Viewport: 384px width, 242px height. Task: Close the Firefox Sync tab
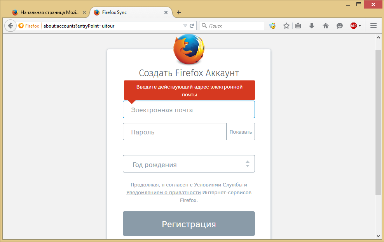[x=166, y=12]
